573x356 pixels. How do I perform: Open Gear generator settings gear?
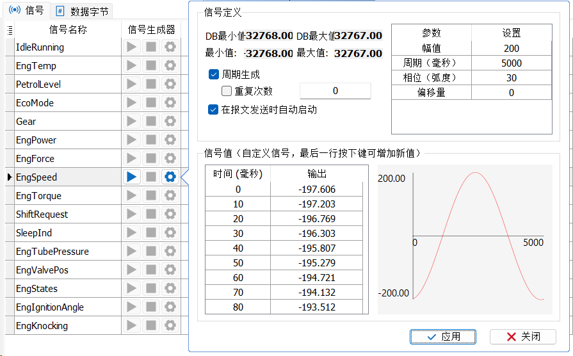[x=170, y=122]
